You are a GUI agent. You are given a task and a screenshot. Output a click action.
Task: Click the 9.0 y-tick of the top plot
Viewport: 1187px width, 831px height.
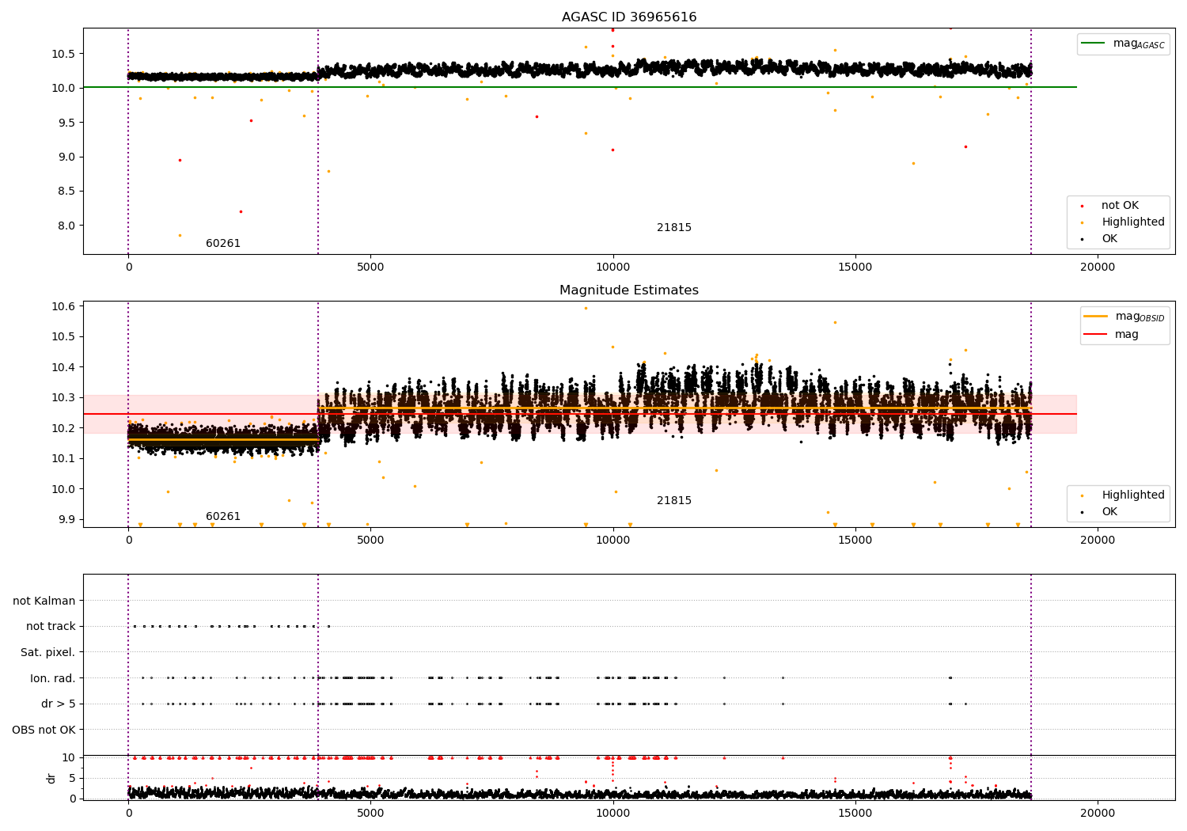[x=66, y=157]
